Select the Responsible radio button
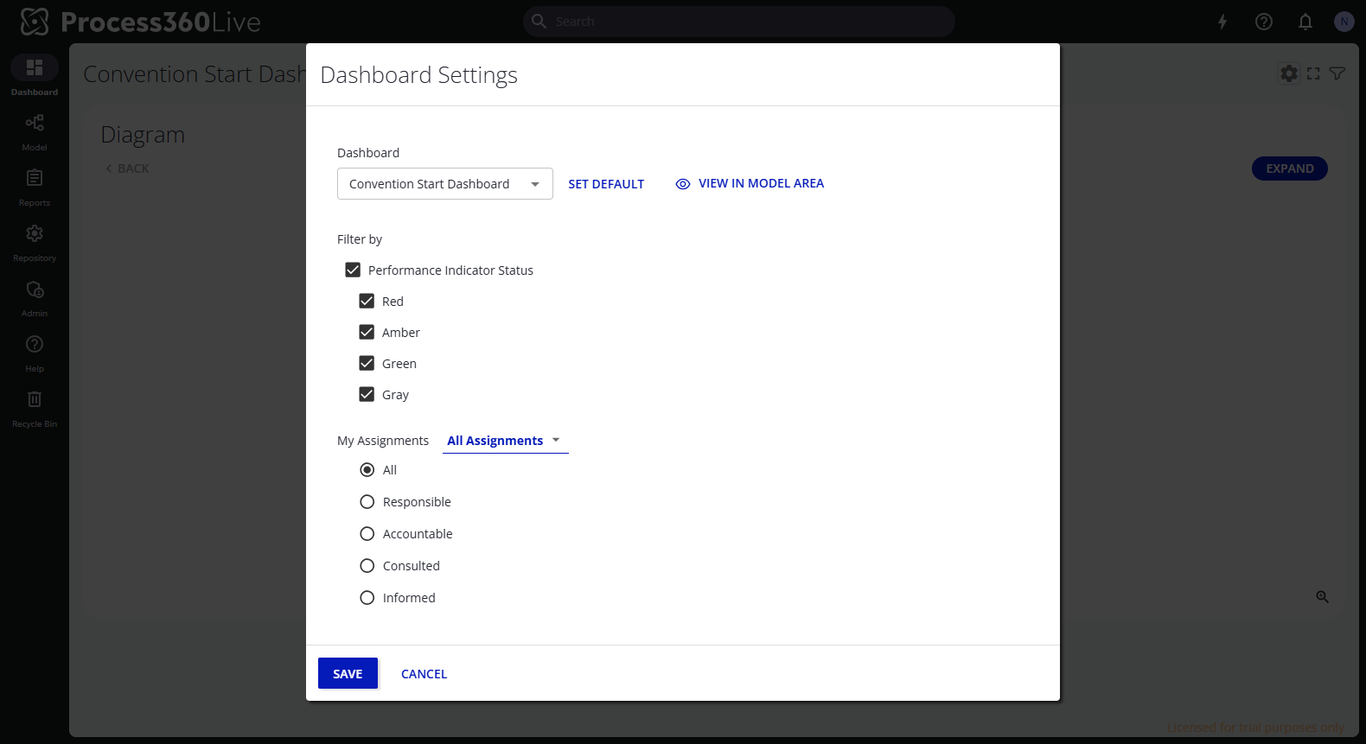This screenshot has width=1366, height=744. [x=367, y=502]
